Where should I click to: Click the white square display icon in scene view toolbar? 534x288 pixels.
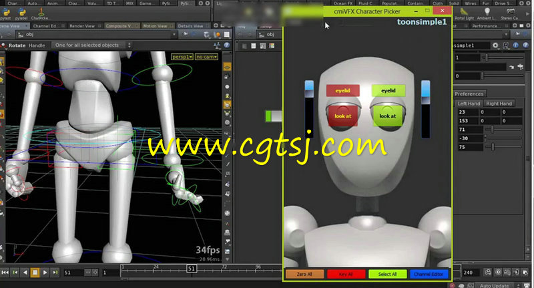coord(226,35)
